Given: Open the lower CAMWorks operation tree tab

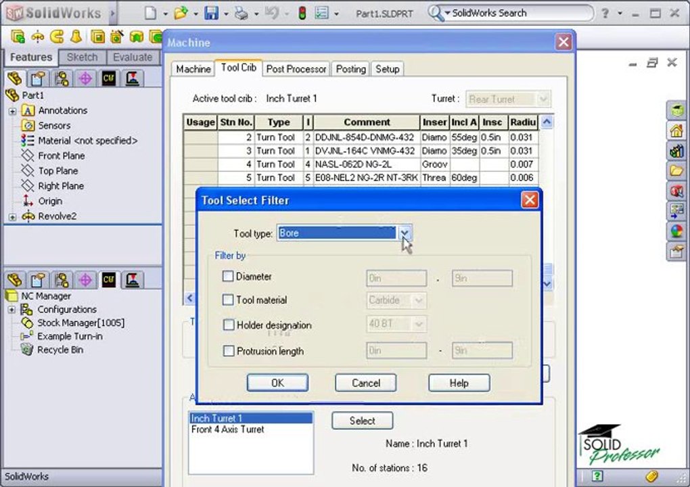Looking at the screenshot, I should pos(133,279).
